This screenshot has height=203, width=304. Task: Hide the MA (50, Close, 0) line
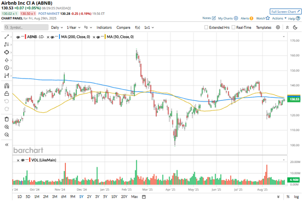tap(98, 37)
